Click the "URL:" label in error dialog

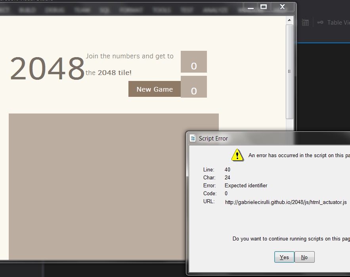(x=209, y=202)
